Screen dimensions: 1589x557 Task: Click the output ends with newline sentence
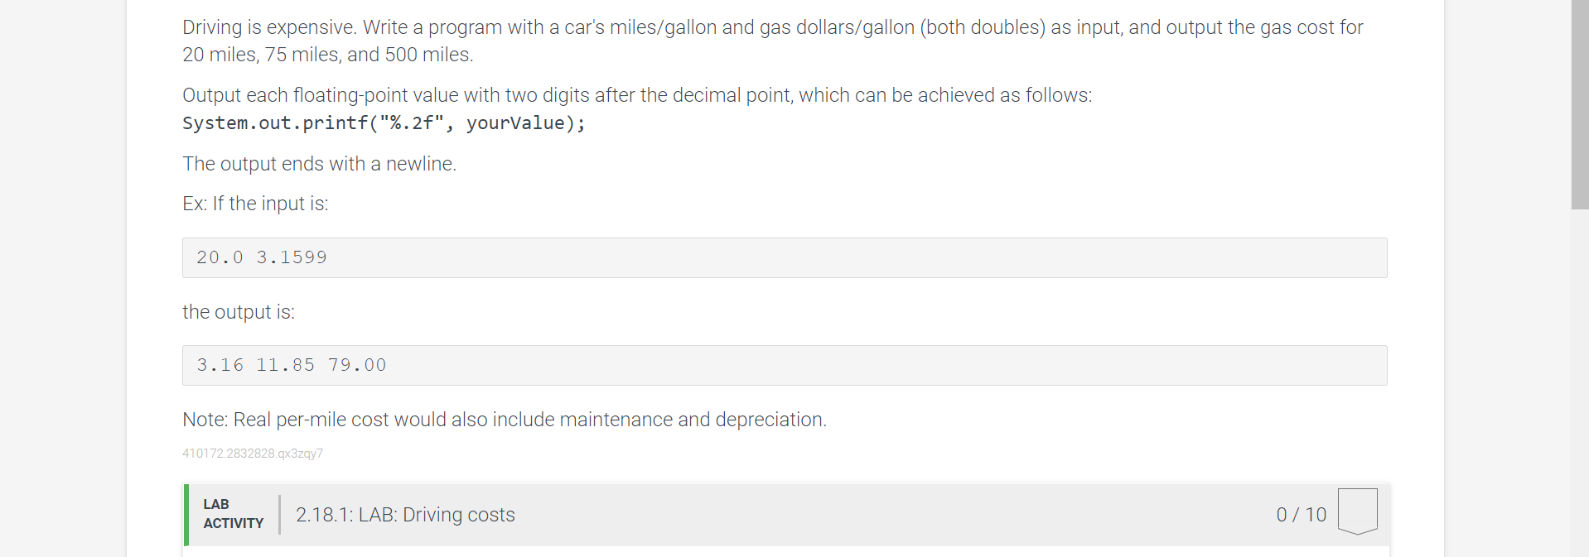click(319, 164)
